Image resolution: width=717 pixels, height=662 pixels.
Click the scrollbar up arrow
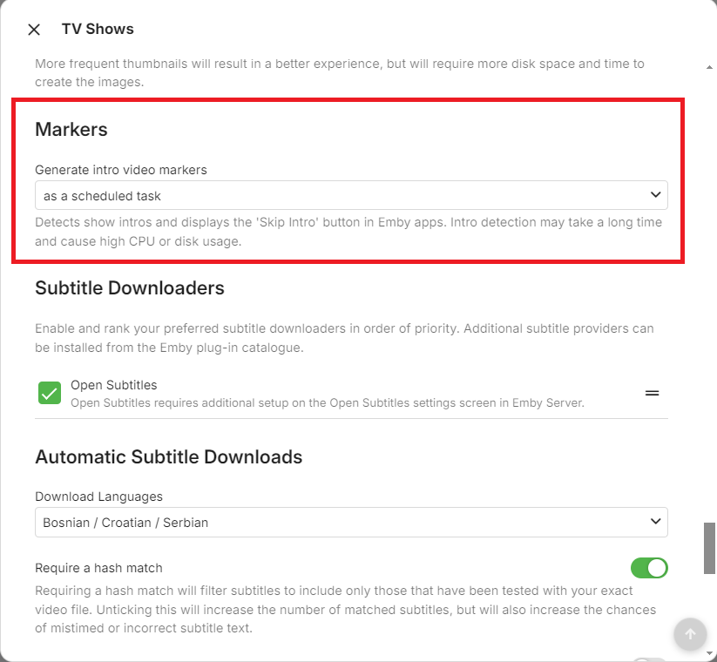click(710, 67)
